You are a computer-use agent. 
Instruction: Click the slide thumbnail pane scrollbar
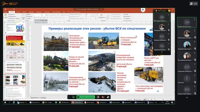(x=28, y=51)
